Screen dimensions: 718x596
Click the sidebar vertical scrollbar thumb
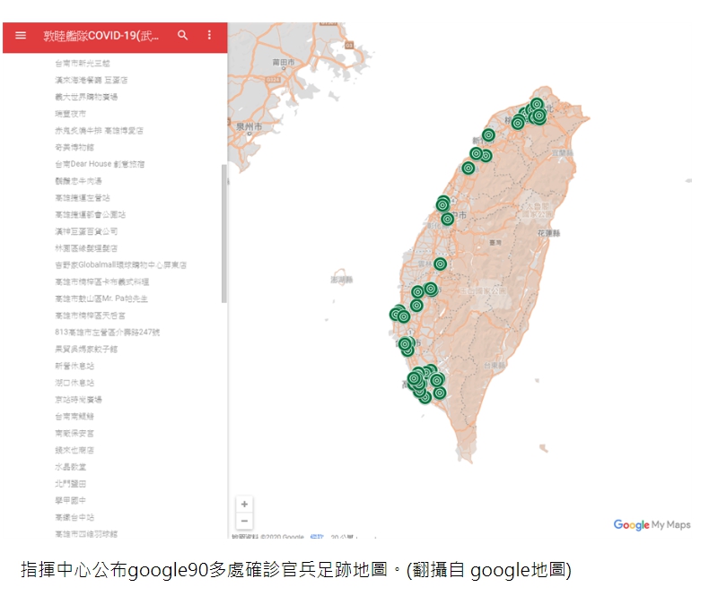224,233
